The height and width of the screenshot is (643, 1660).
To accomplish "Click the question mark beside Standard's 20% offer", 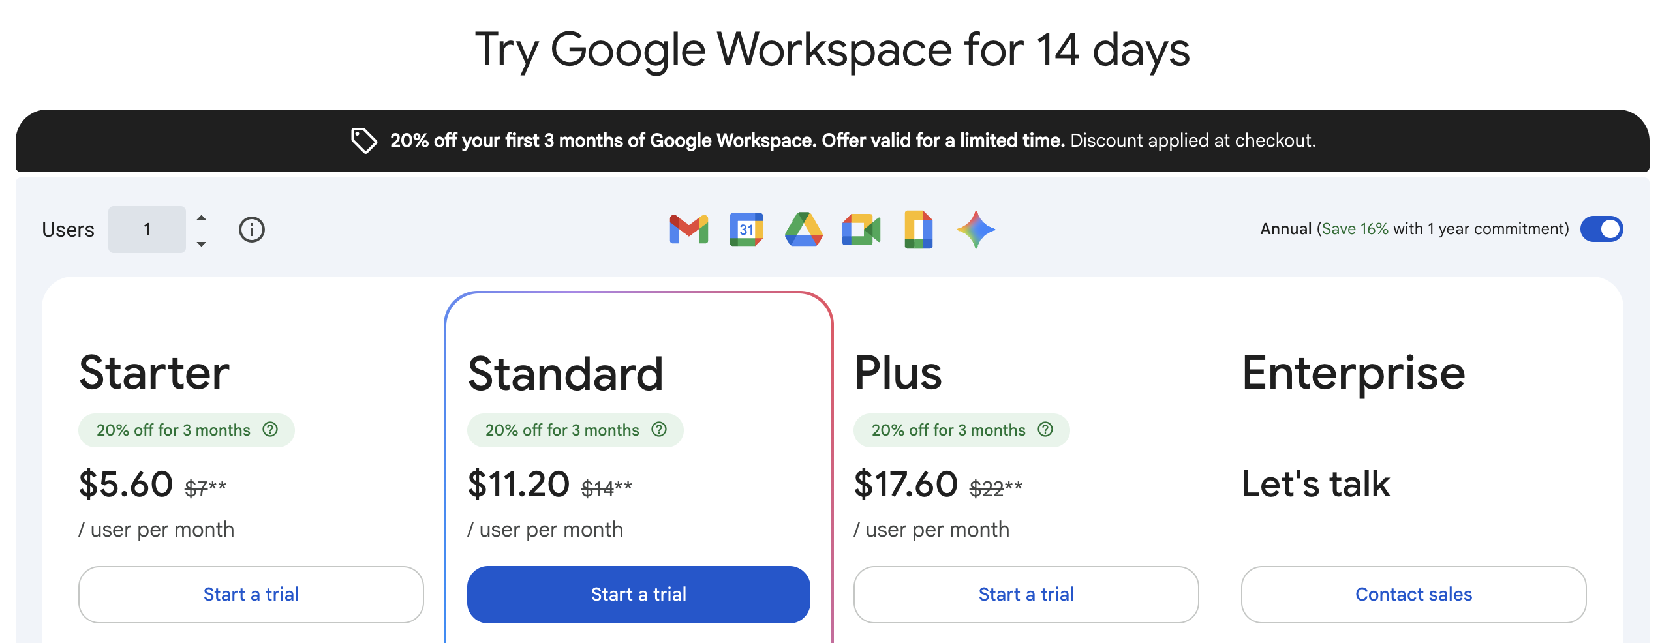I will click(660, 430).
